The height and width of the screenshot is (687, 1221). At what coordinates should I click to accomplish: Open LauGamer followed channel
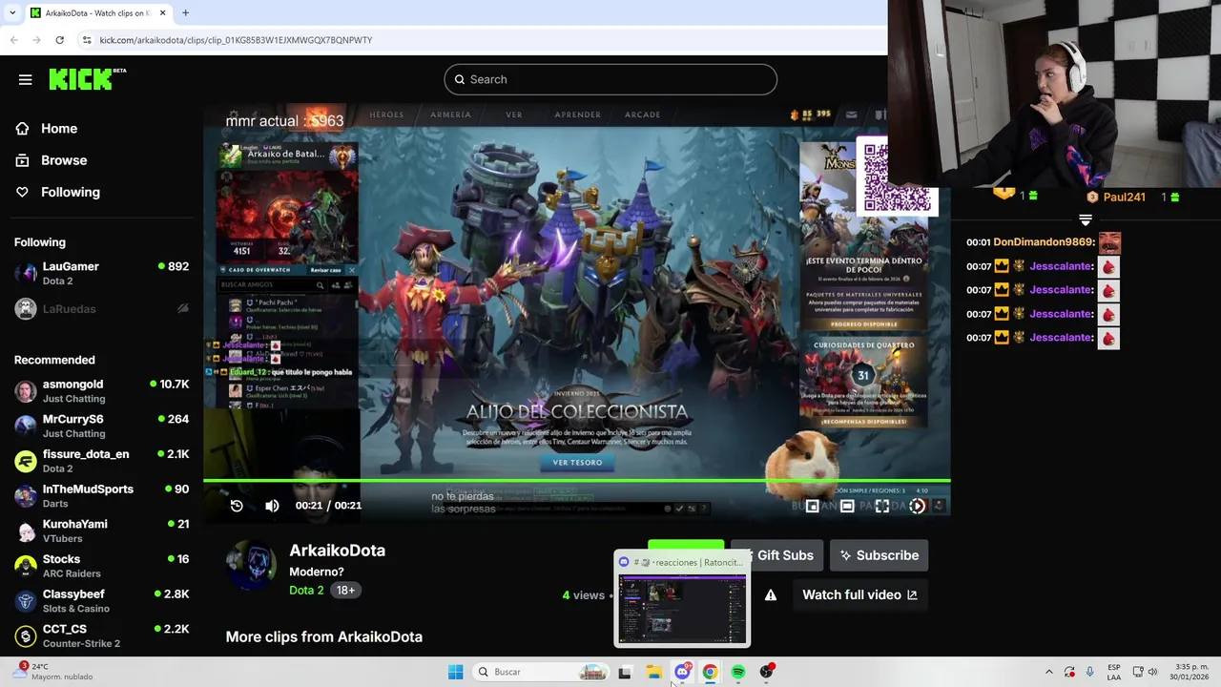(x=101, y=274)
